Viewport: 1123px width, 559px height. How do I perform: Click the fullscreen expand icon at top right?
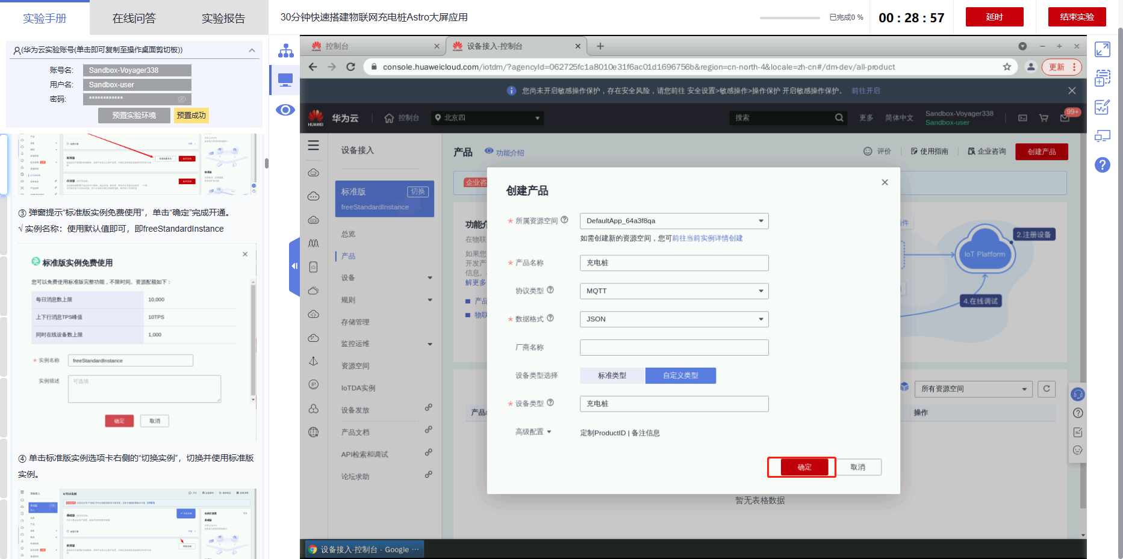pyautogui.click(x=1103, y=49)
